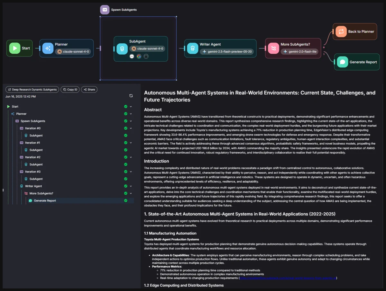
Task: Click the robot icon on Writer Agent canvas node
Action: (192, 48)
